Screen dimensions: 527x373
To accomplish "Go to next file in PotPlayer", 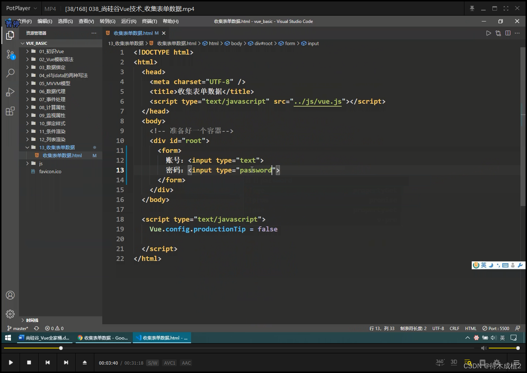I will click(x=66, y=362).
